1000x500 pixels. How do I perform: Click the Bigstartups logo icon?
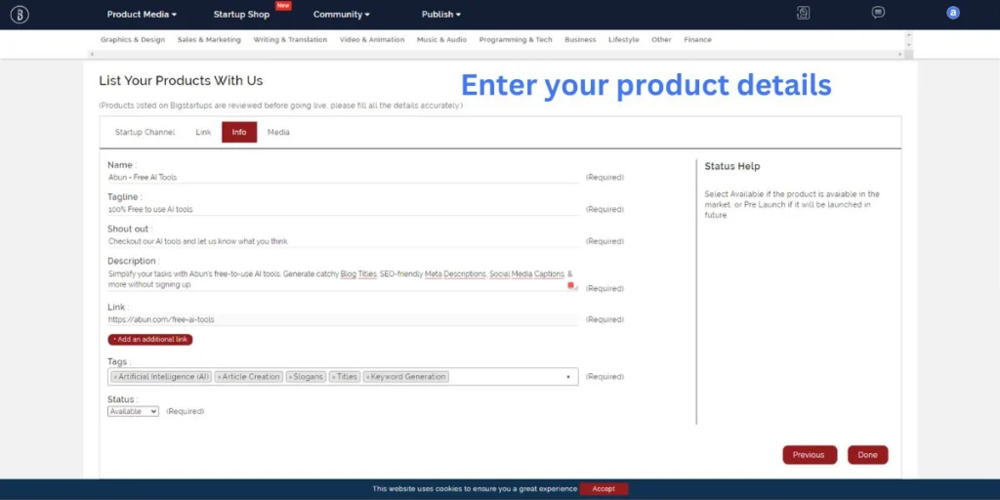click(20, 14)
